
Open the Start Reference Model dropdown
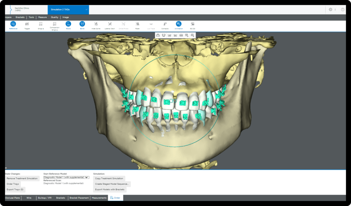click(66, 178)
